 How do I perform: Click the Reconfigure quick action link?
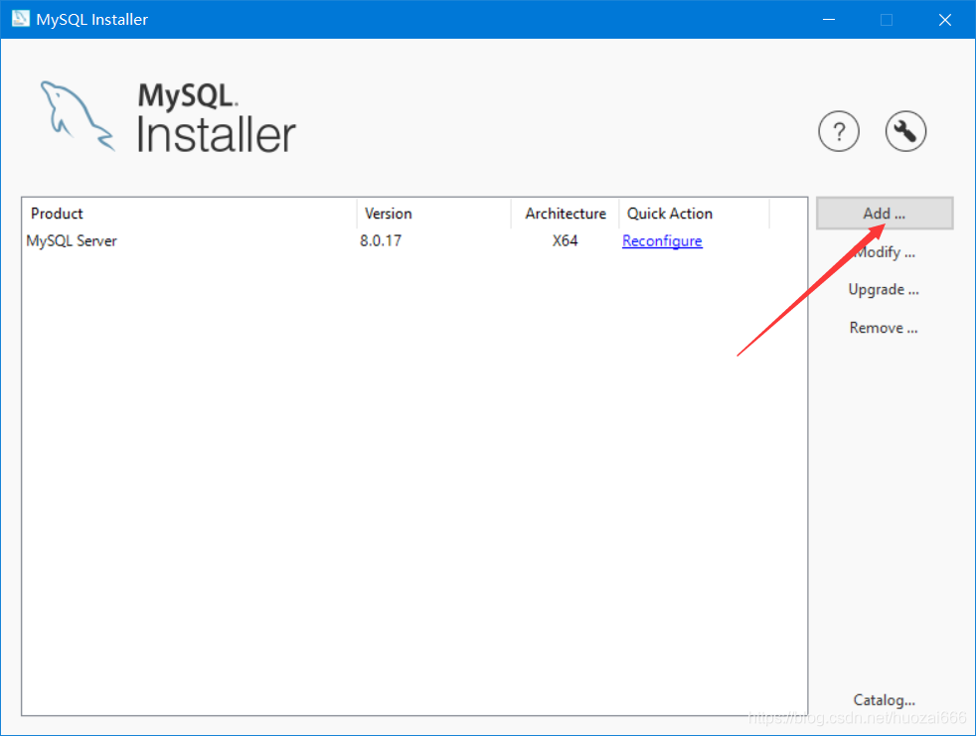pos(662,240)
